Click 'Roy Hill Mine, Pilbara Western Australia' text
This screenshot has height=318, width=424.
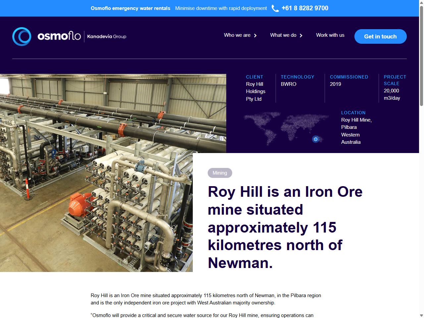356,131
